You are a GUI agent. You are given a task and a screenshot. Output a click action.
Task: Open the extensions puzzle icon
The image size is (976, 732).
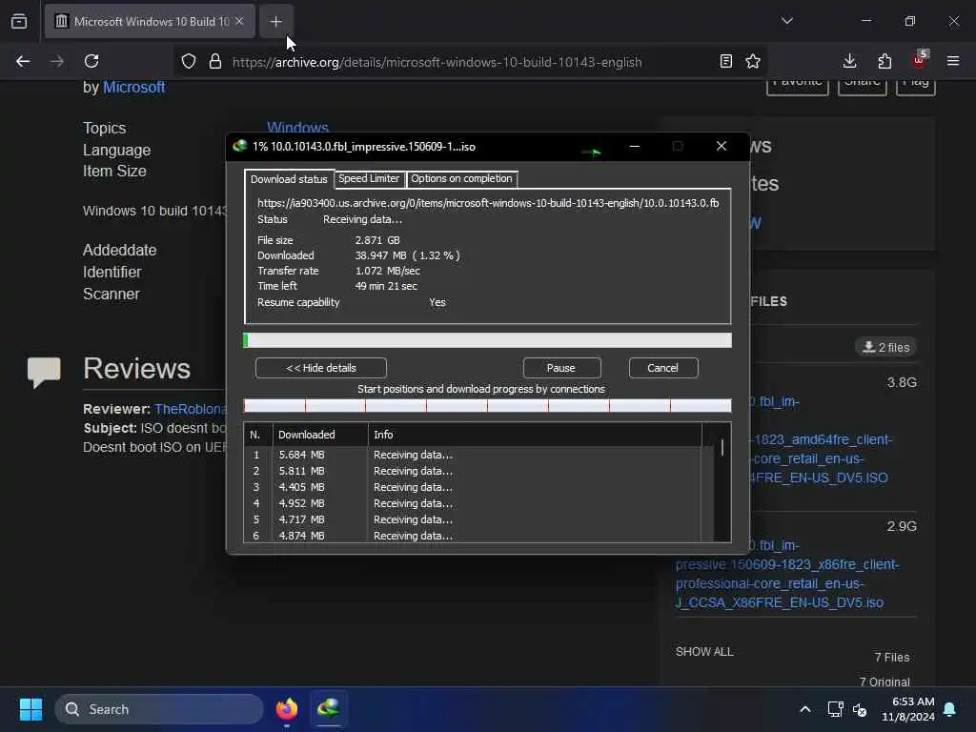[884, 61]
